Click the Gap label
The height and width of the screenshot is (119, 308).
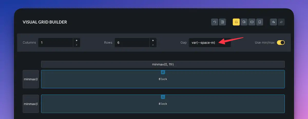[x=184, y=43]
